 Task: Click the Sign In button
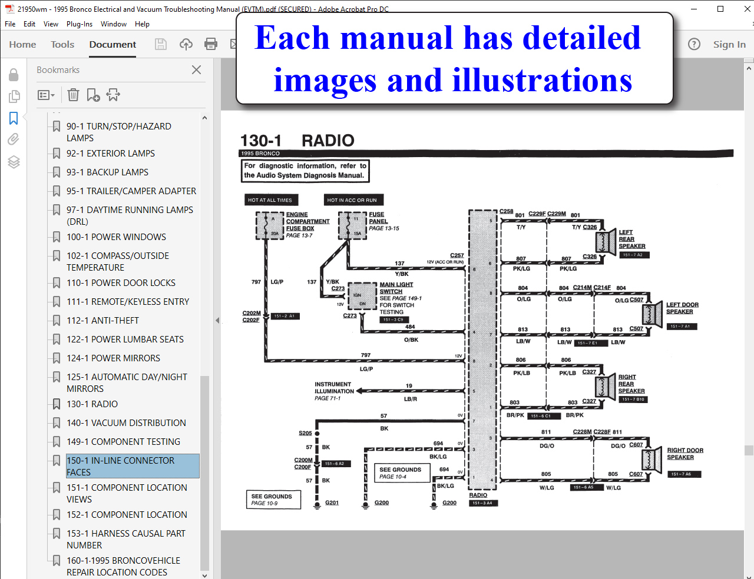click(x=729, y=44)
